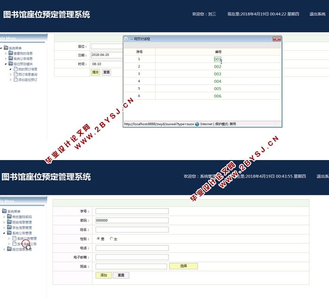Collapse the 座位预定模块 node arrow
Viewport: 329px width, 298px height.
[6, 64]
